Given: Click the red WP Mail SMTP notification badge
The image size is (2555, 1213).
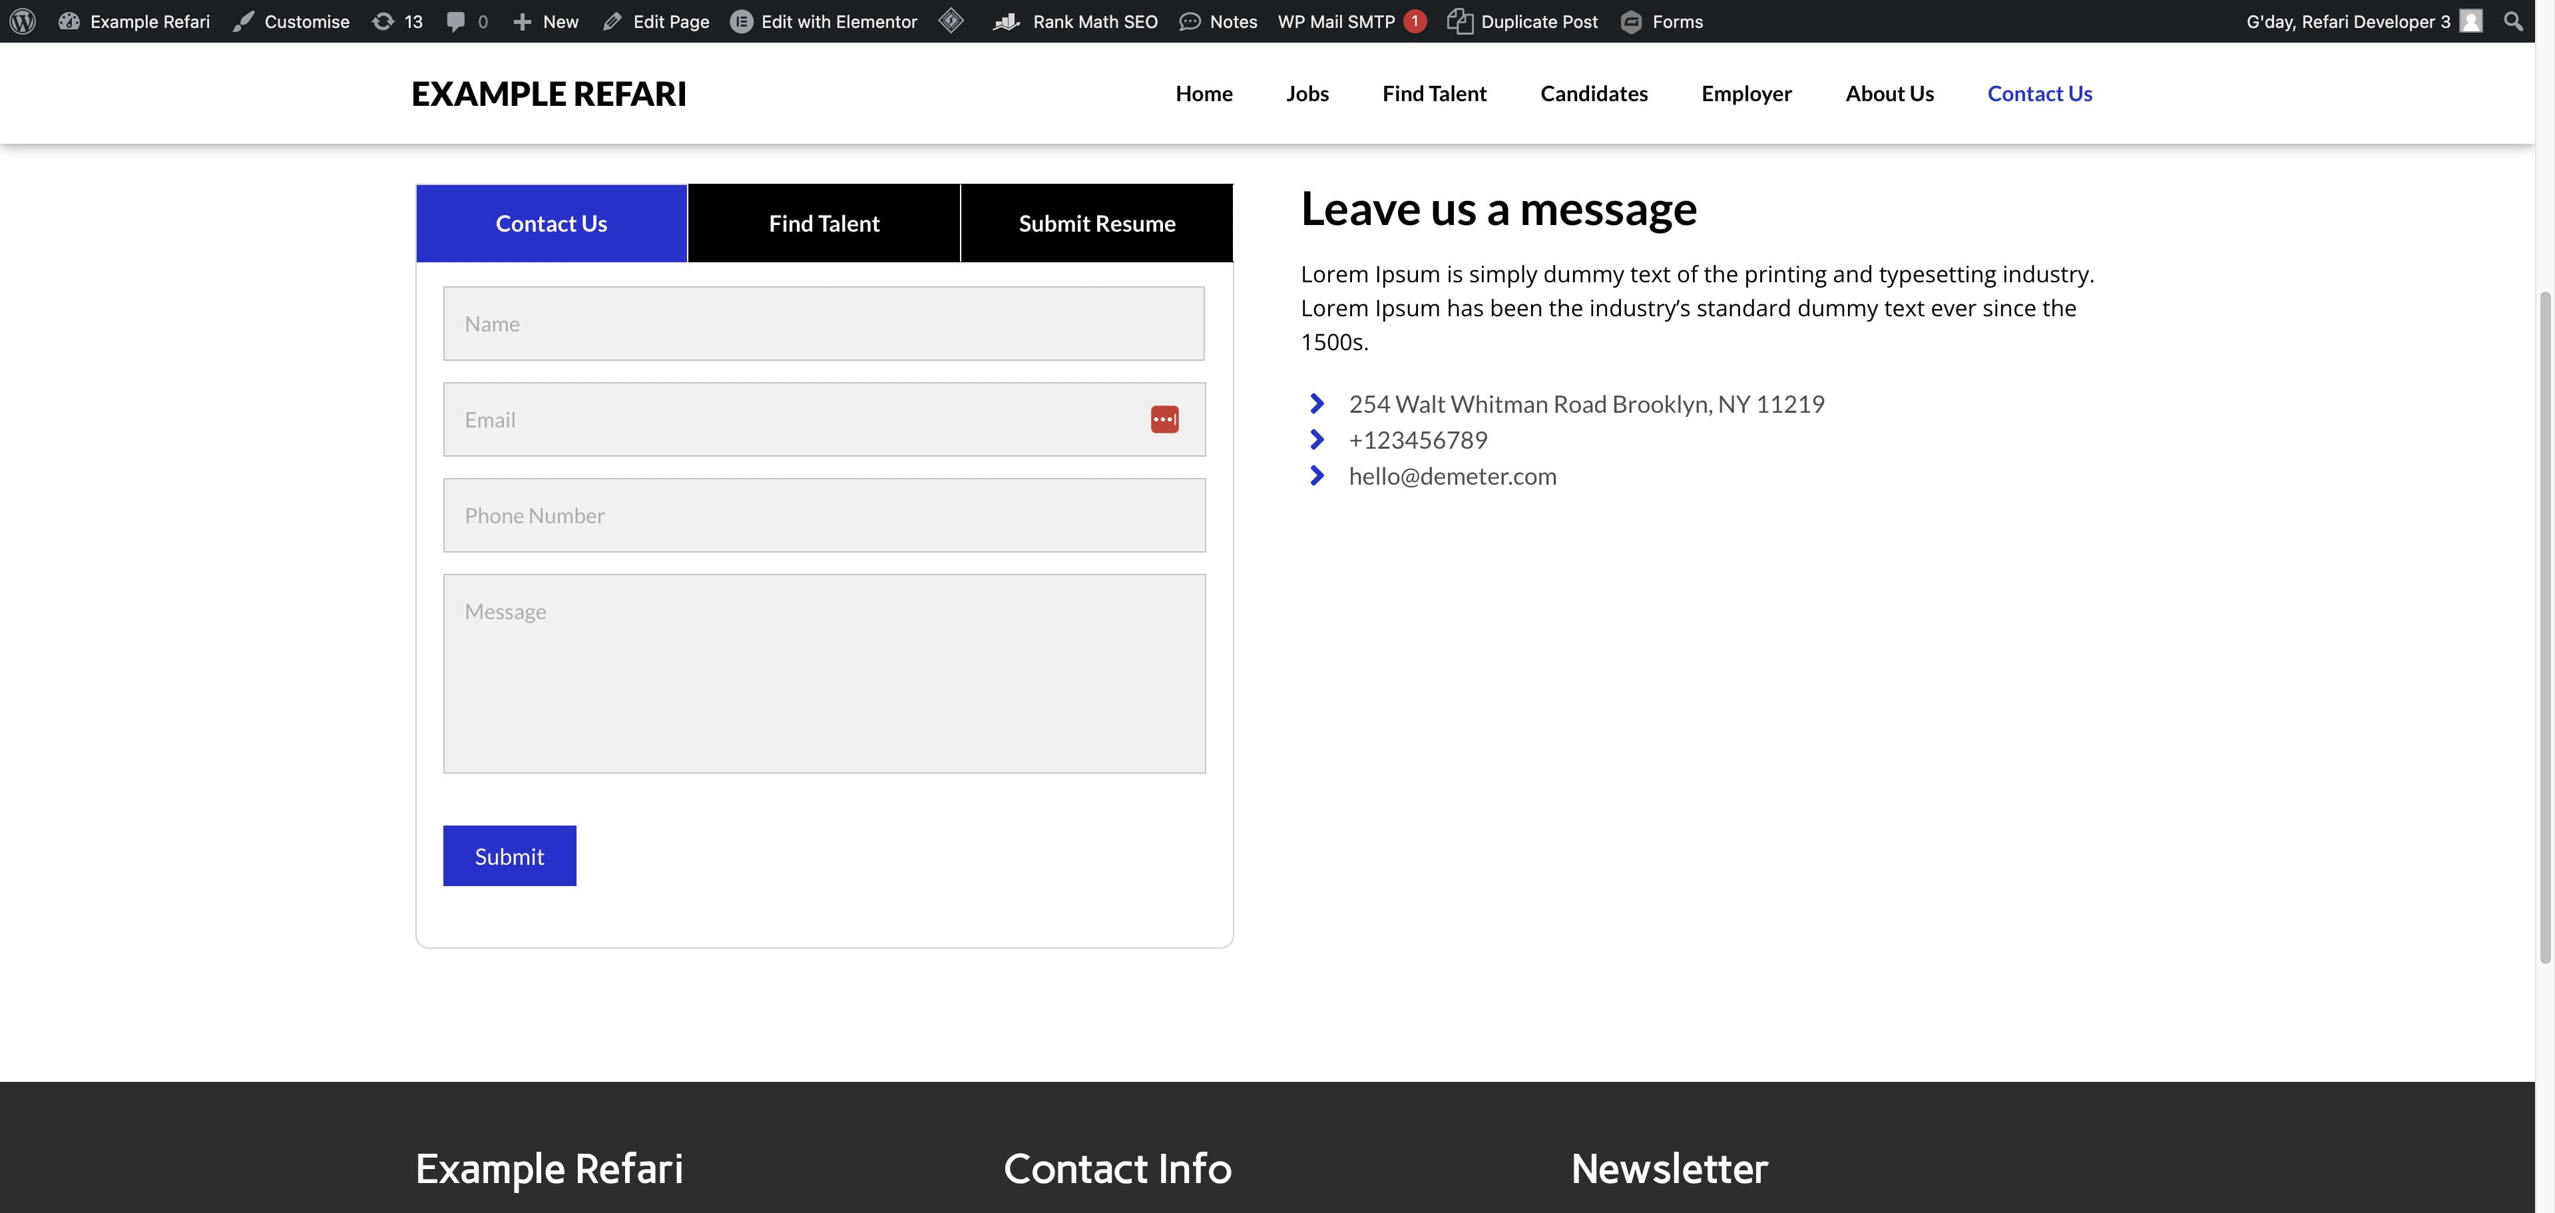Looking at the screenshot, I should click(x=1415, y=21).
